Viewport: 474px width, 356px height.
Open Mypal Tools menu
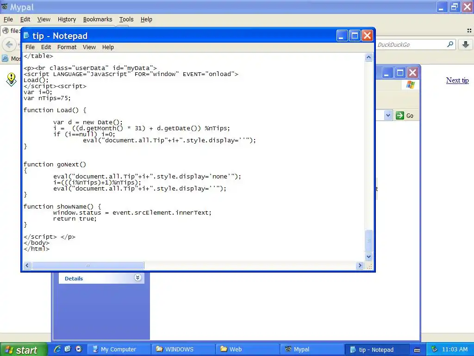coord(126,19)
